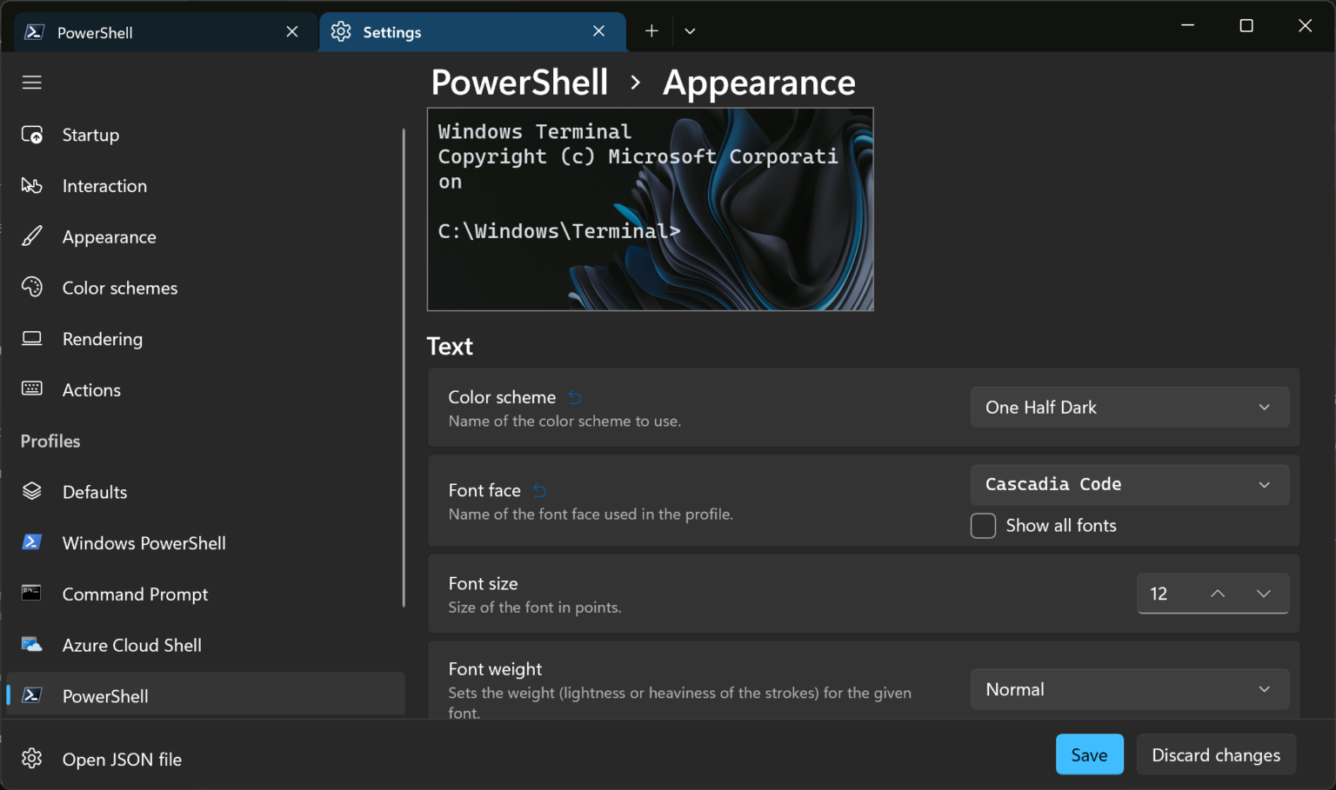Viewport: 1336px width, 790px height.
Task: Open the Color schemes palette page
Action: pos(119,288)
